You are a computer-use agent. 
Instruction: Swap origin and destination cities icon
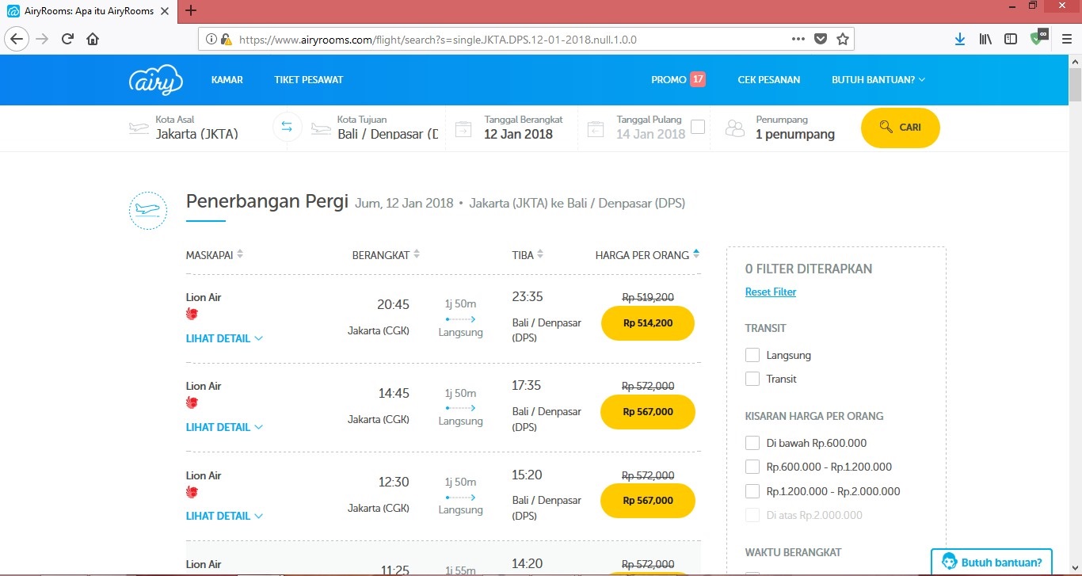click(287, 128)
